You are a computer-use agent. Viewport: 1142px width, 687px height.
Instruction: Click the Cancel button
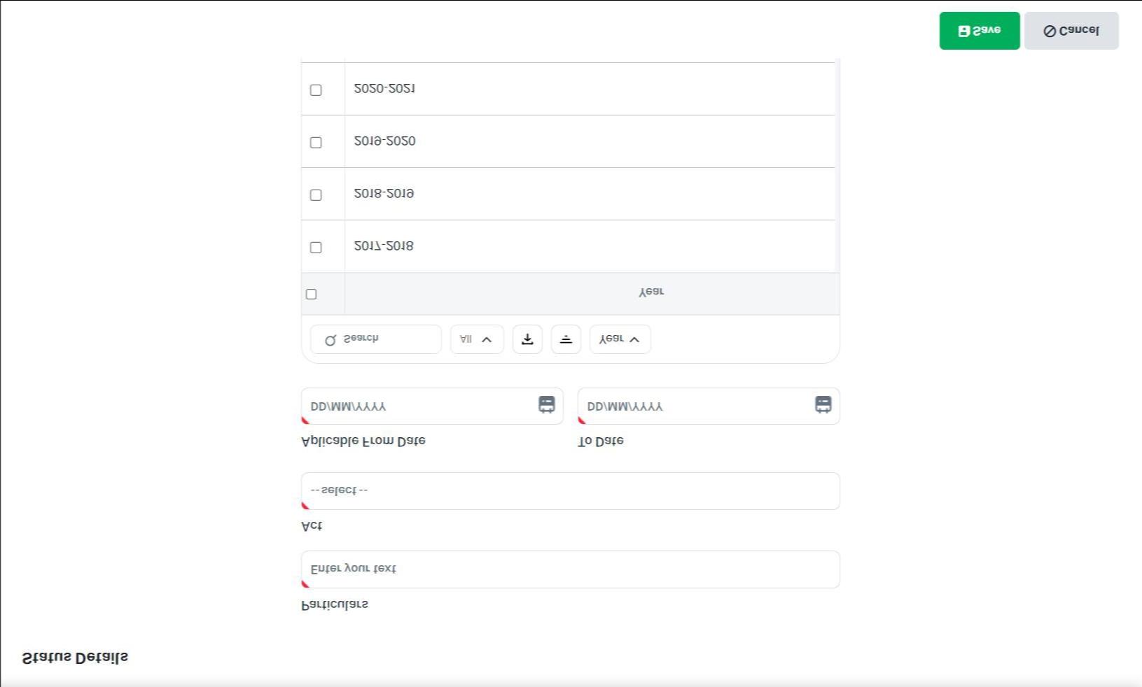[1071, 31]
